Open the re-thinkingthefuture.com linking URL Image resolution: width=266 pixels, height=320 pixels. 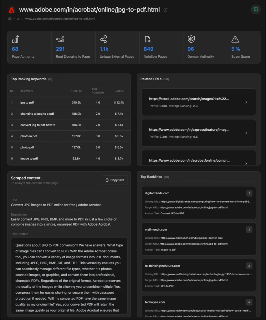click(206, 274)
